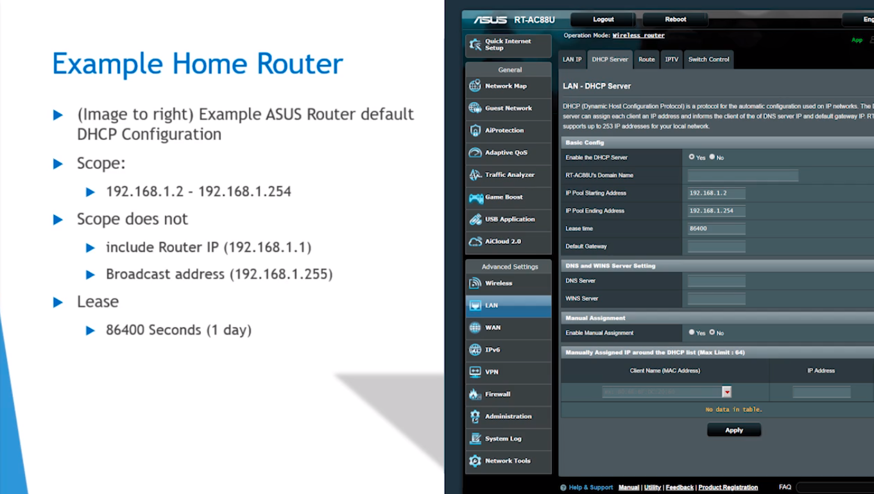Click the manual assignment IP Address field

821,392
